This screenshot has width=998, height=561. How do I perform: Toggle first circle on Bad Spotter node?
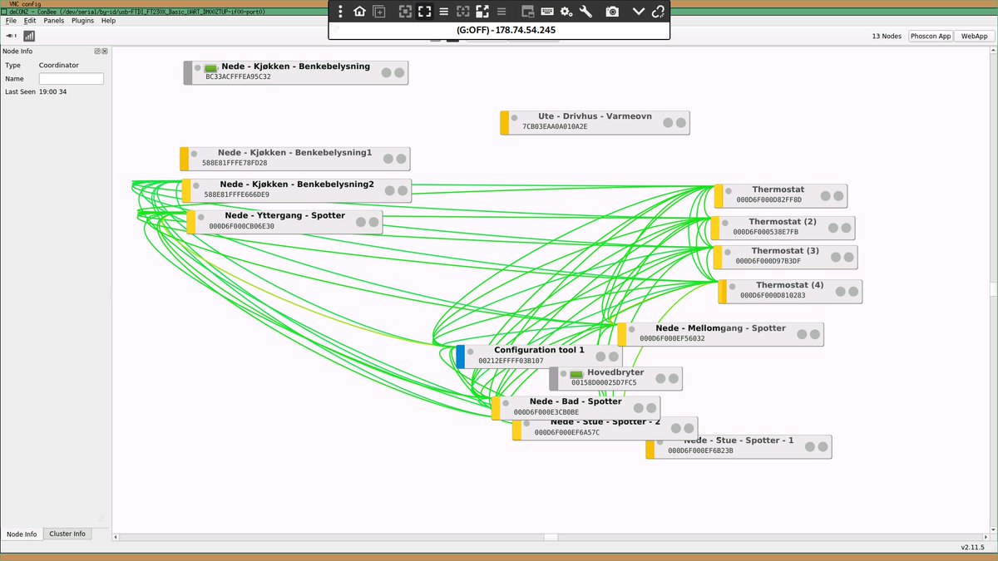click(x=639, y=408)
